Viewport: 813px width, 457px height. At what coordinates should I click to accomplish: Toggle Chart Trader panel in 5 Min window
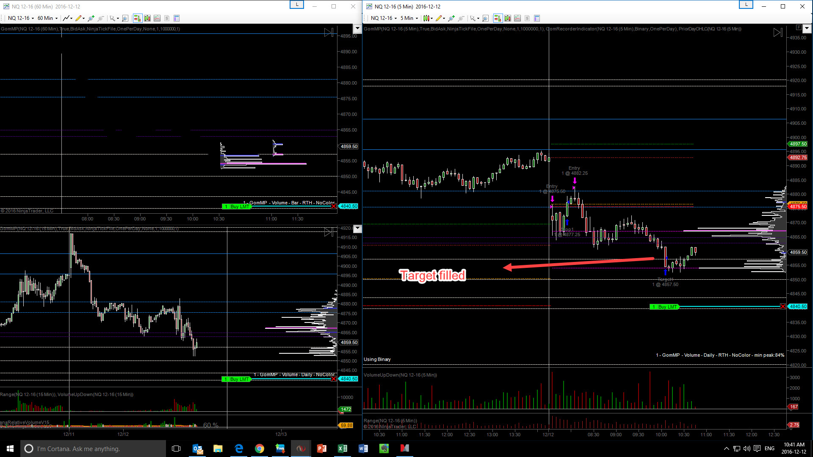(498, 18)
